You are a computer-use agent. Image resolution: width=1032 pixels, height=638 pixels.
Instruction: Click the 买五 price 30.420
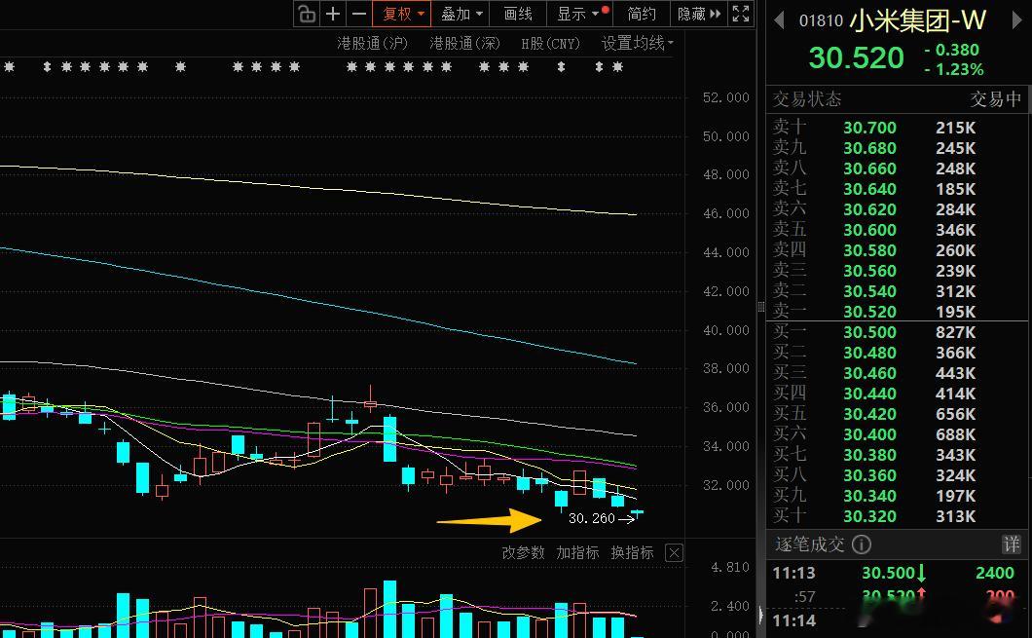(869, 414)
